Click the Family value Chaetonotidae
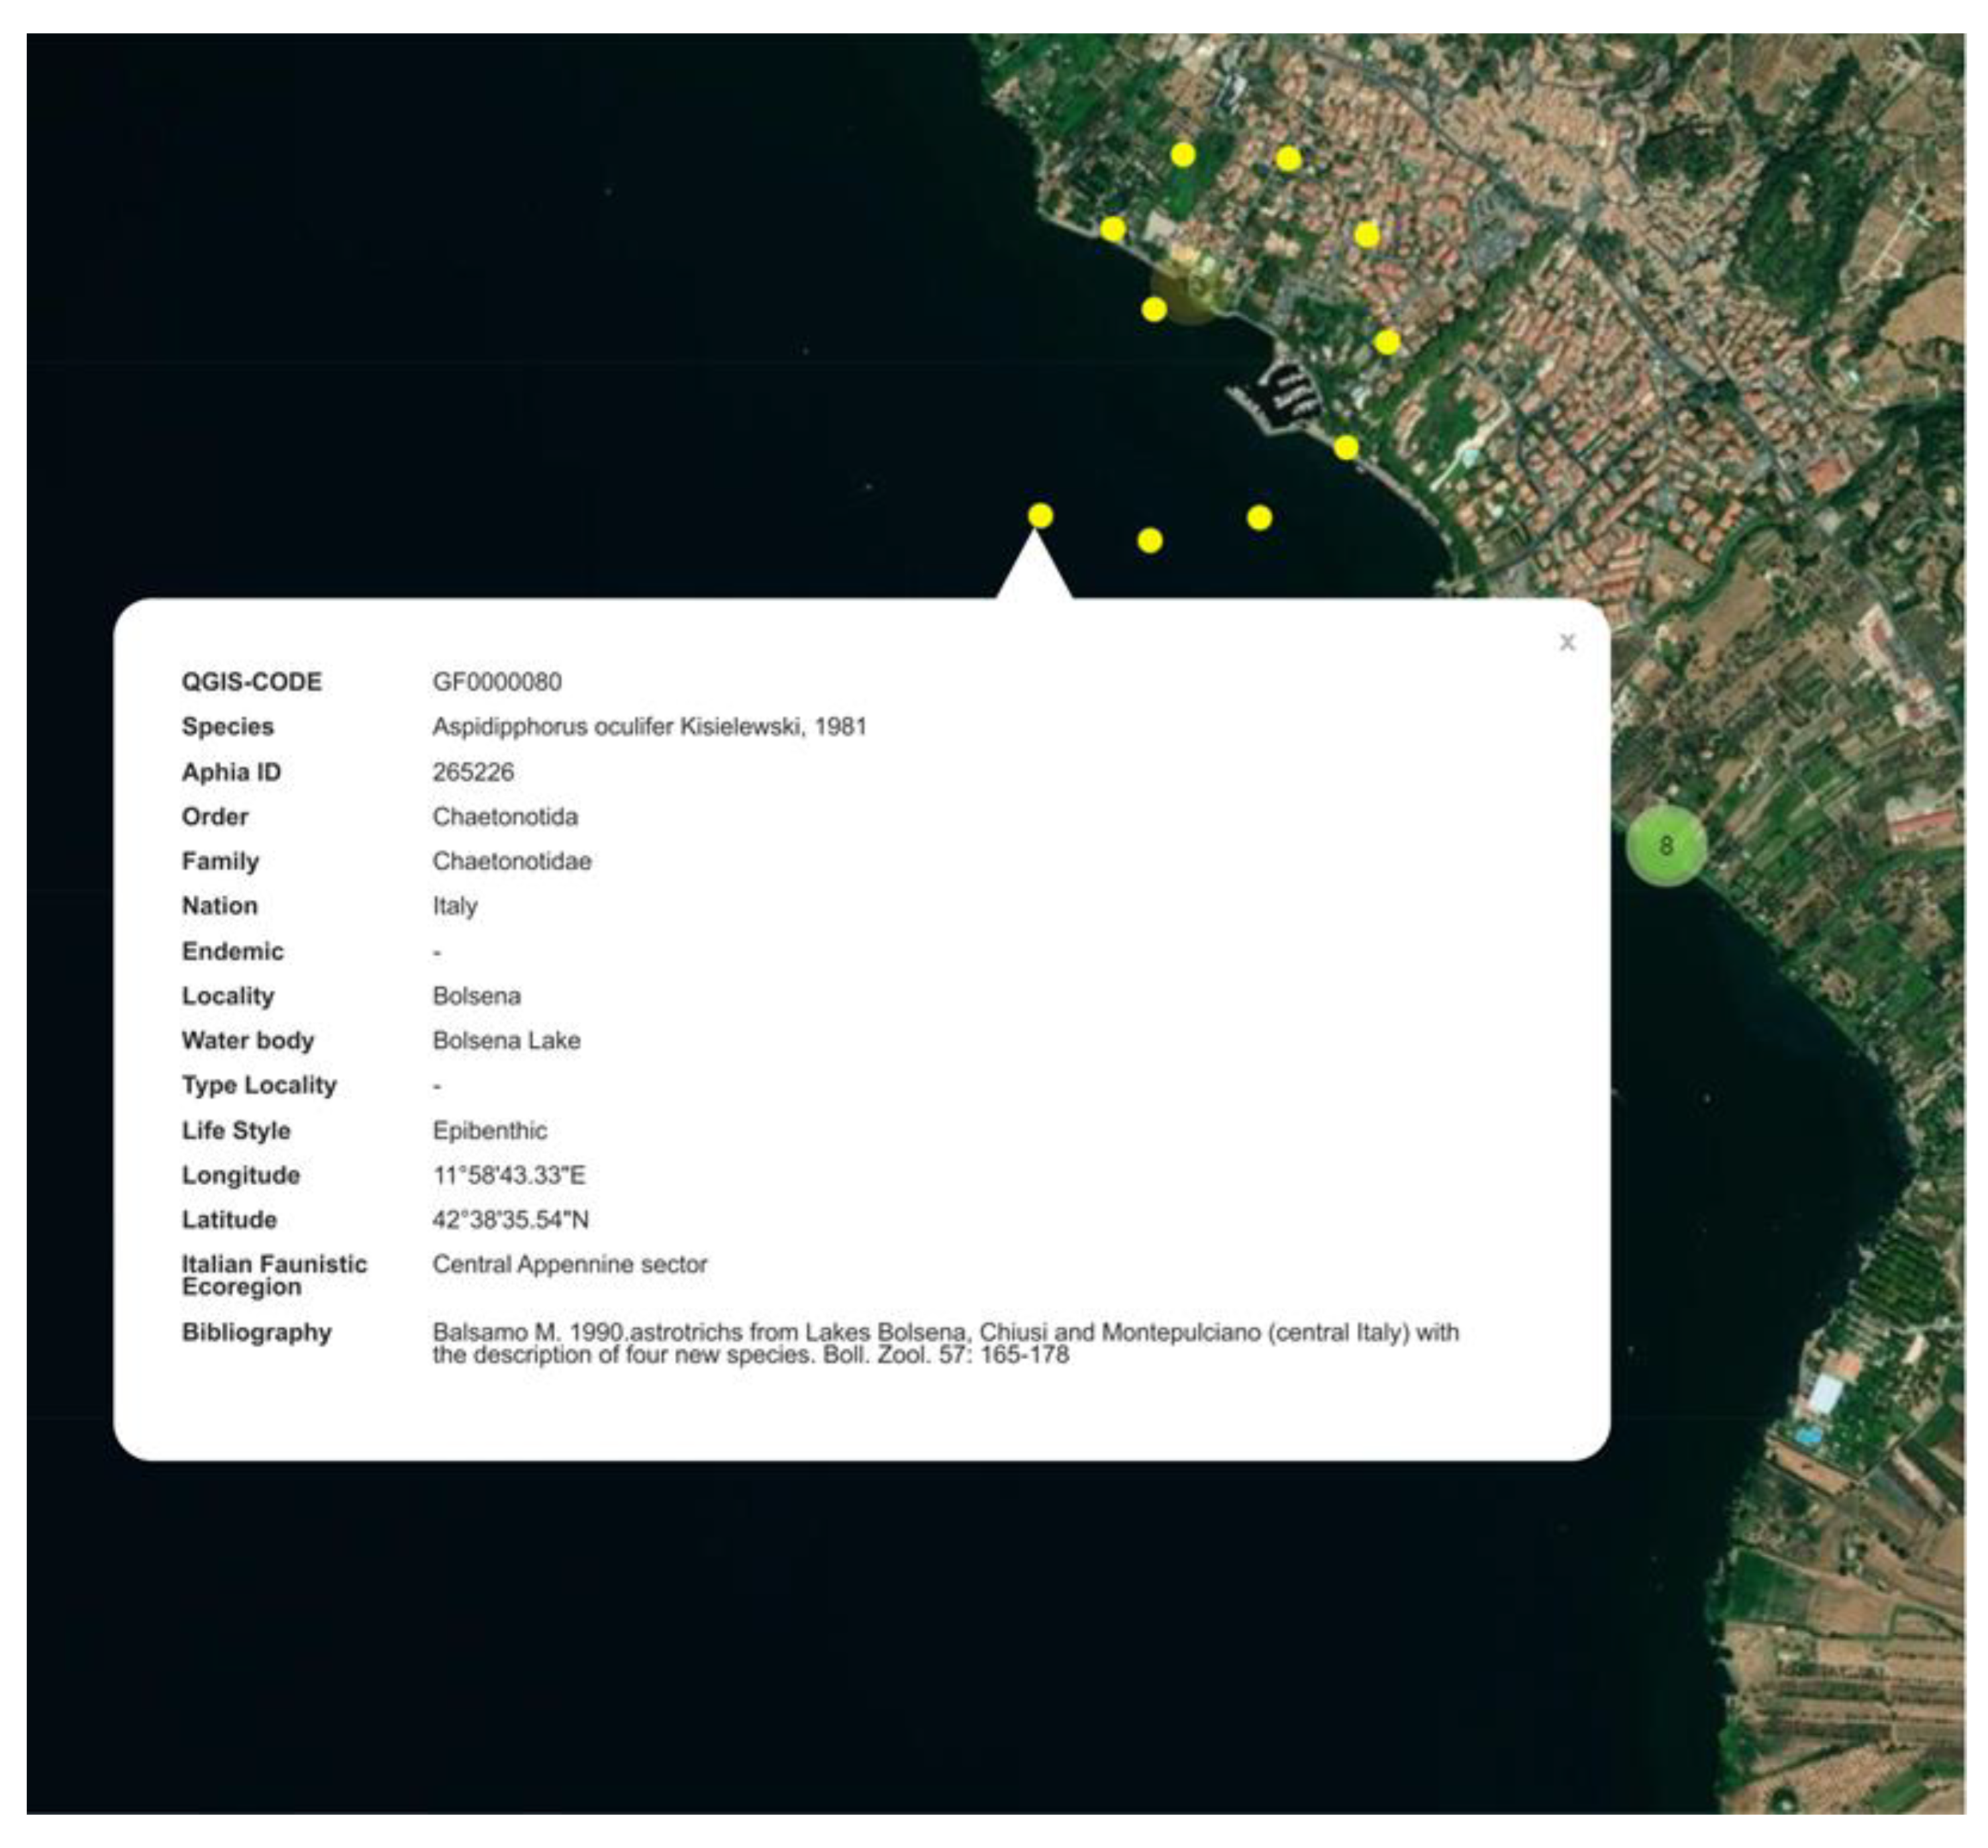The width and height of the screenshot is (1988, 1848). 511,861
